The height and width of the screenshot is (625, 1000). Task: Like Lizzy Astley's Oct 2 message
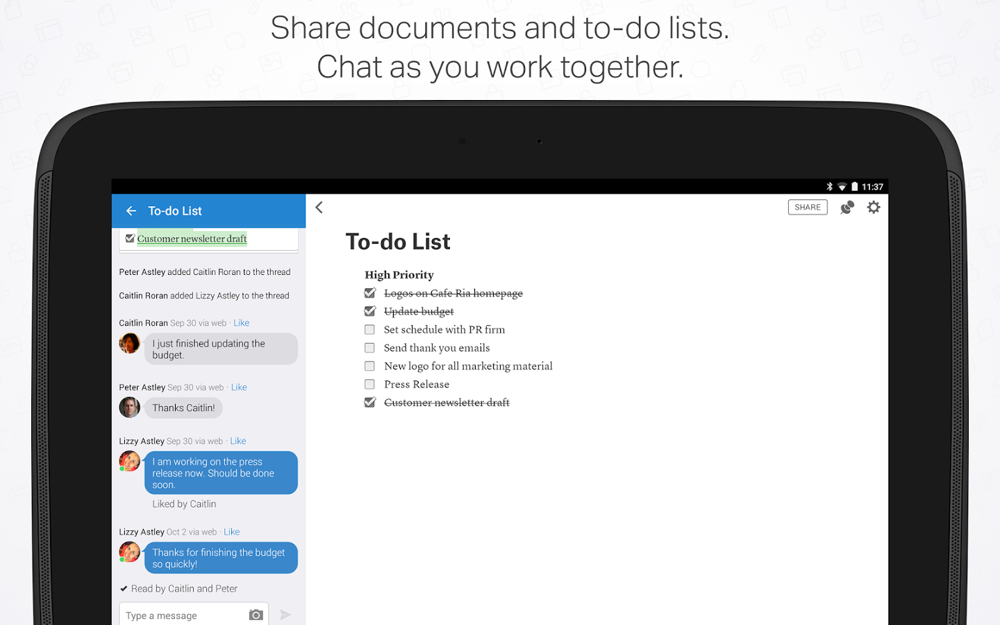click(232, 532)
